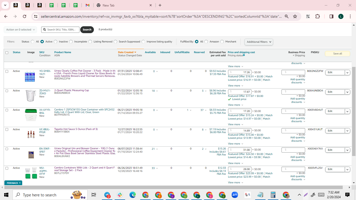Open the Chrome Extensions puzzle menu
This screenshot has height=200, width=356.
pos(317,16)
